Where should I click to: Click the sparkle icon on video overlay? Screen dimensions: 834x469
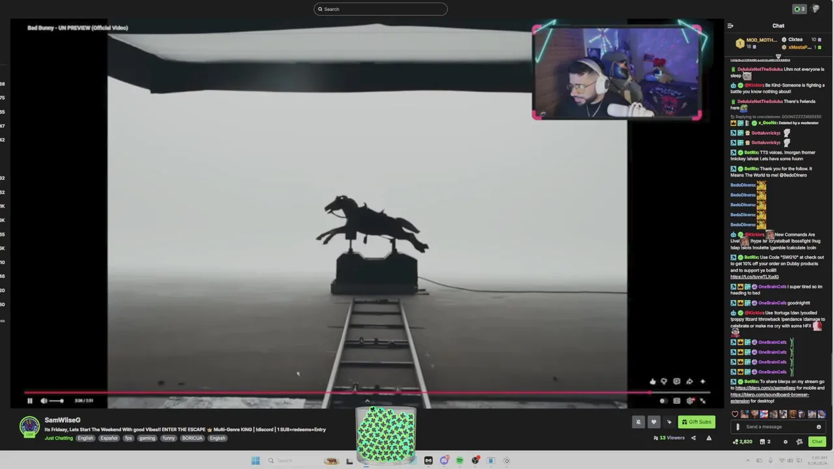pyautogui.click(x=702, y=382)
